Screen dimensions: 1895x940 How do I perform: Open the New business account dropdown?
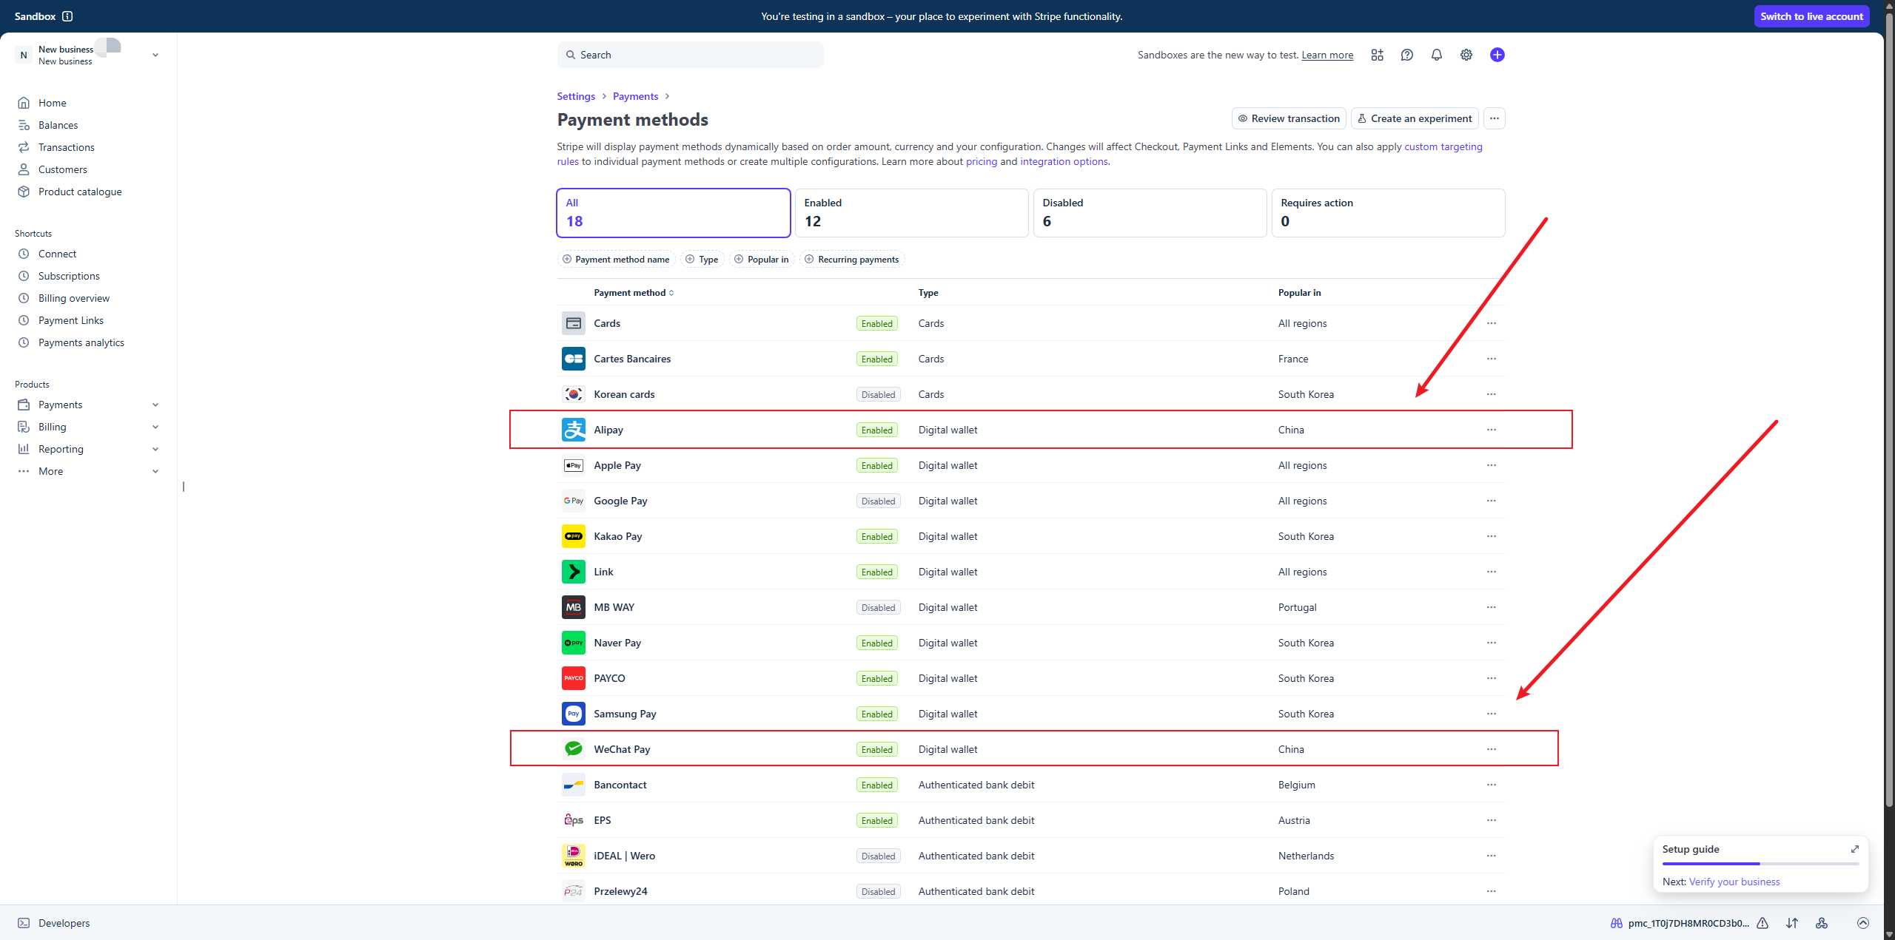tap(155, 55)
